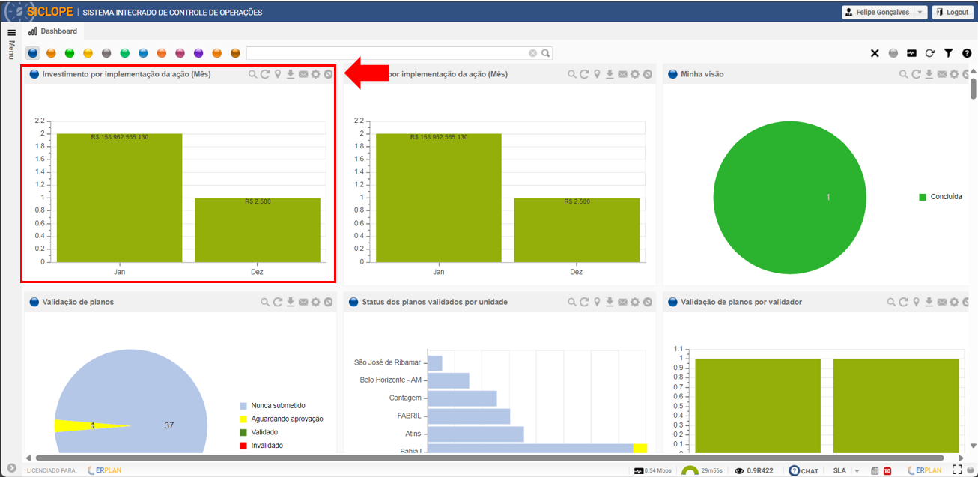This screenshot has height=477, width=978.
Task: Email the Investimento por implementação chart
Action: click(303, 74)
